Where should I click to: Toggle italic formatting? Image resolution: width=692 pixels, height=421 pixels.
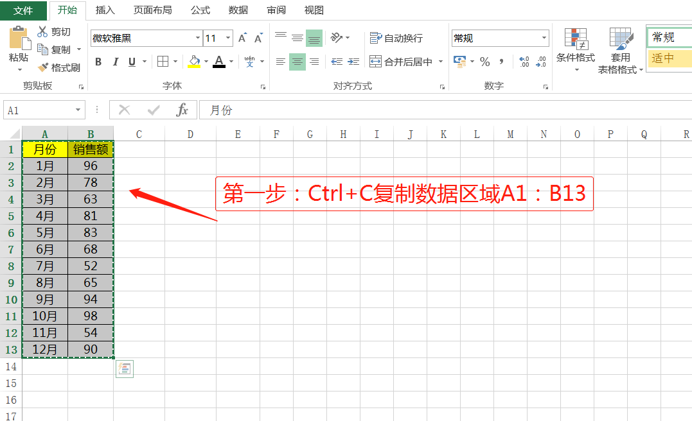click(115, 62)
